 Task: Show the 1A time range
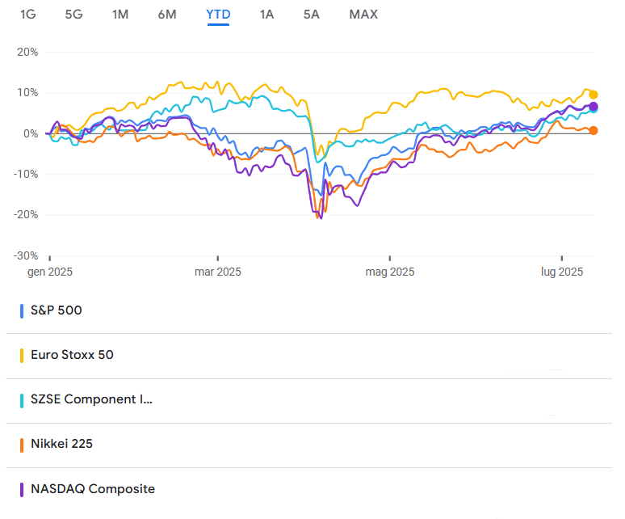pyautogui.click(x=266, y=15)
